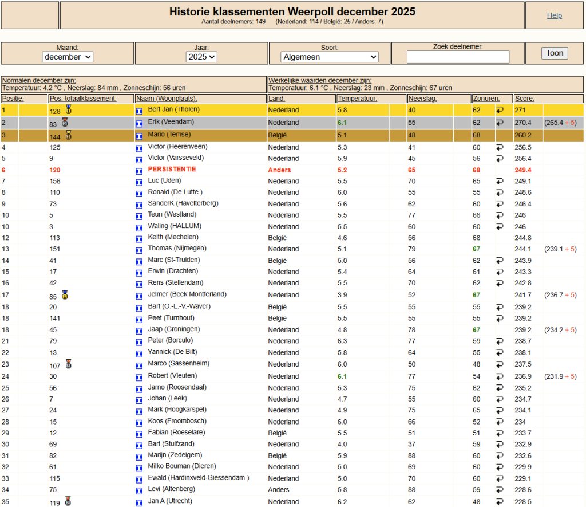
Task: Click the Toon button
Action: coord(555,53)
